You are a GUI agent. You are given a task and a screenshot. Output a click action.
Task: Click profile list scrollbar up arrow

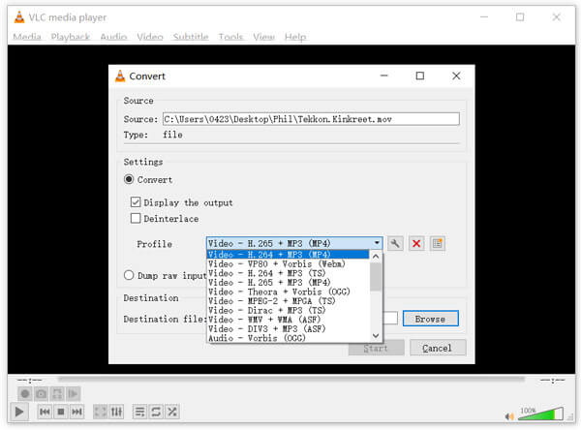click(376, 256)
